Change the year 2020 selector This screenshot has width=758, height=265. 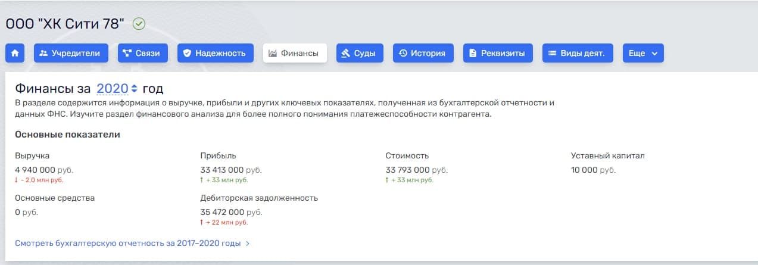[113, 89]
